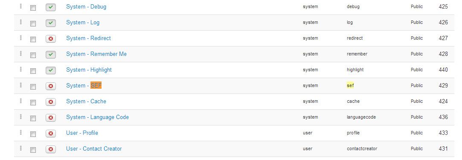Click status icon for User - Profile
The height and width of the screenshot is (160, 462).
[x=51, y=134]
